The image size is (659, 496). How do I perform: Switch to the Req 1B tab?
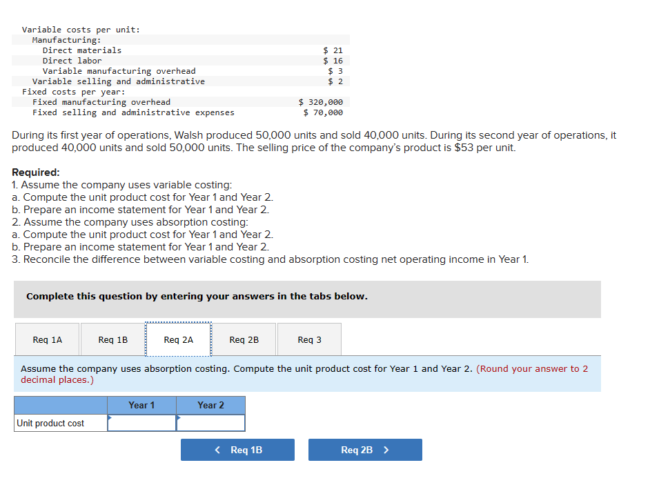click(113, 339)
